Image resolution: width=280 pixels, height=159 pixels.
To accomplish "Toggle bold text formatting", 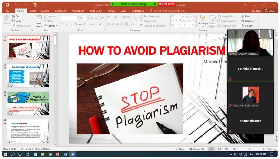I will tap(62, 25).
